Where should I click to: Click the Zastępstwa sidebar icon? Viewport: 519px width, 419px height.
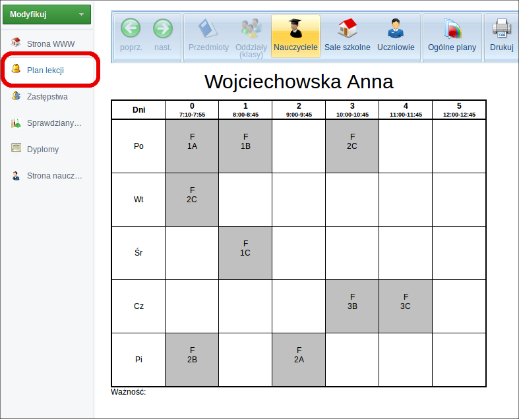click(16, 96)
